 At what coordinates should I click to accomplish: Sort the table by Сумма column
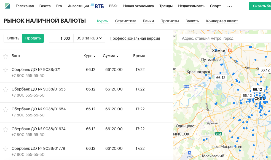pos(111,56)
